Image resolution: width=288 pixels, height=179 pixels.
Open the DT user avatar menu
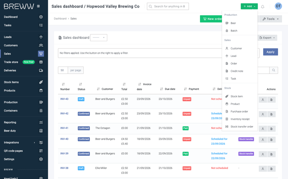coord(278,6)
